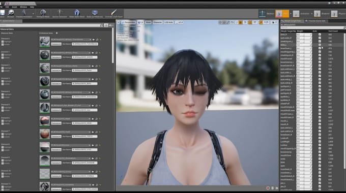
Task: Open the preview animation dropdown arrow
Action: coord(33,14)
